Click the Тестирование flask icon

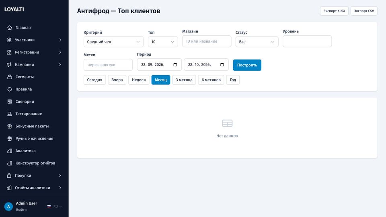10,114
